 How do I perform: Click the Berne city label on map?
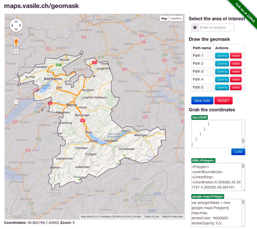(72, 105)
